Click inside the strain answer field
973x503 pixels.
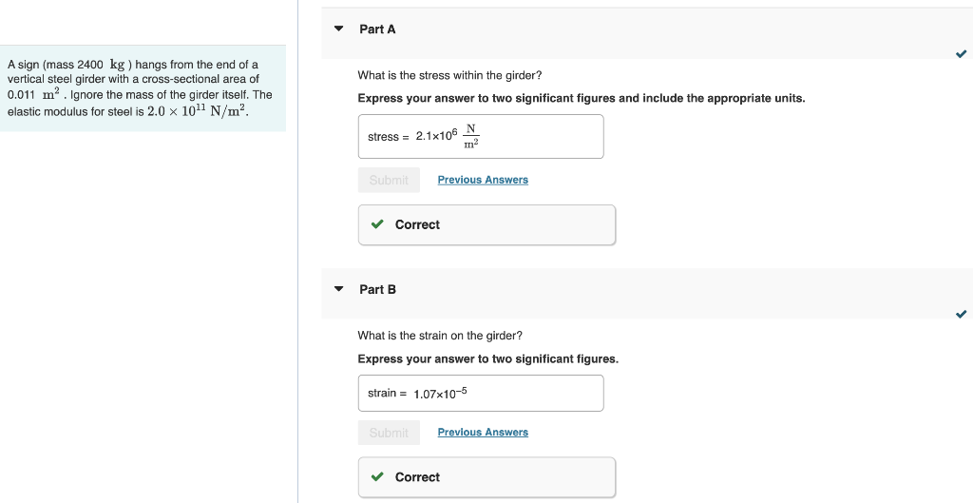[x=542, y=393]
